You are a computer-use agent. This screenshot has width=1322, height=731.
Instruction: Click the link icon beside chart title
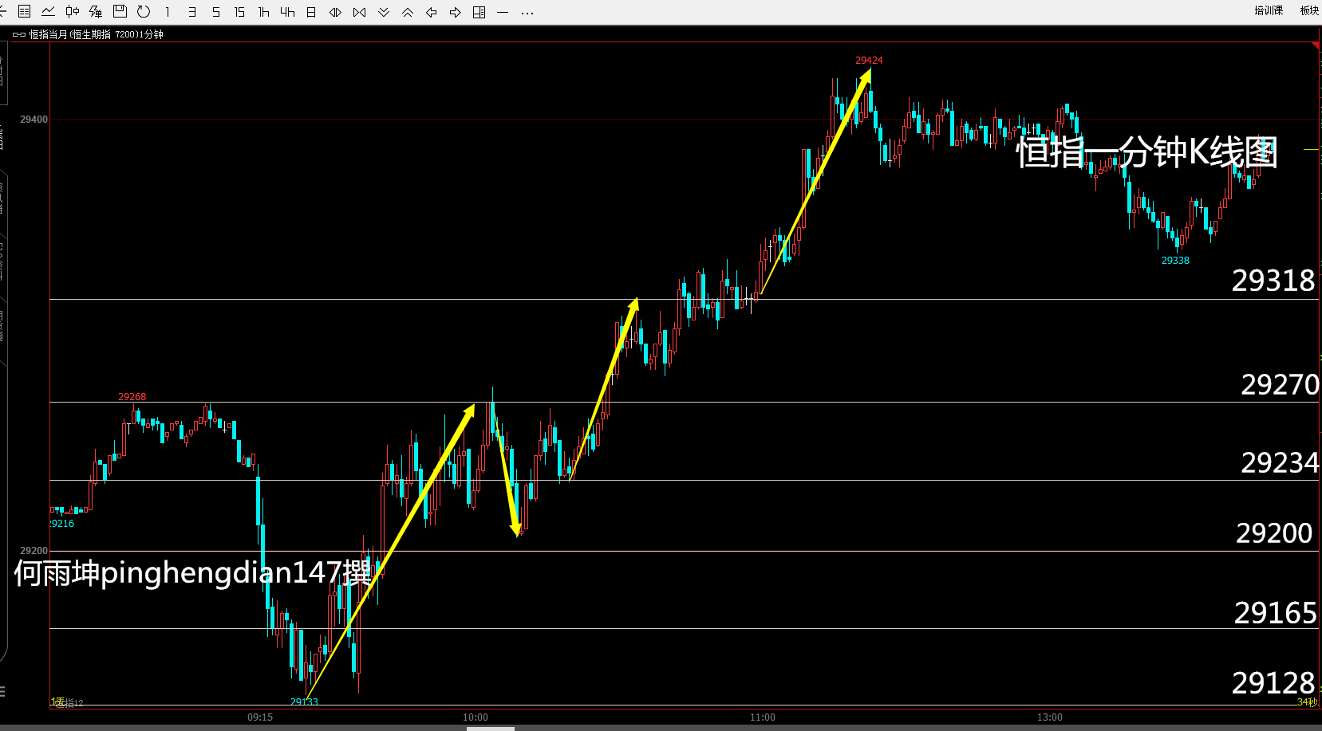point(19,34)
